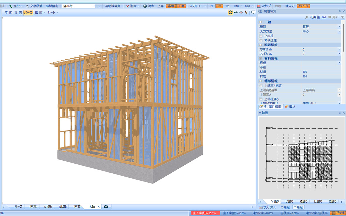Click the rotate view icon
Viewport: 346px width, 216px height.
[x=230, y=13]
